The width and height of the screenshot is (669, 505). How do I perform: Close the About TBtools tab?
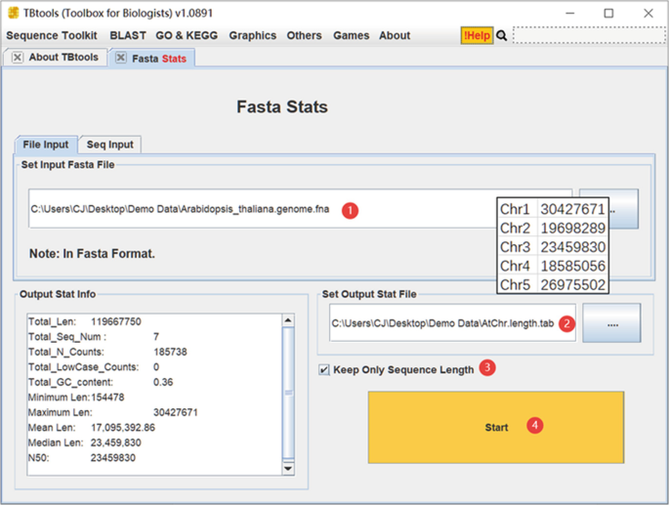[x=18, y=58]
